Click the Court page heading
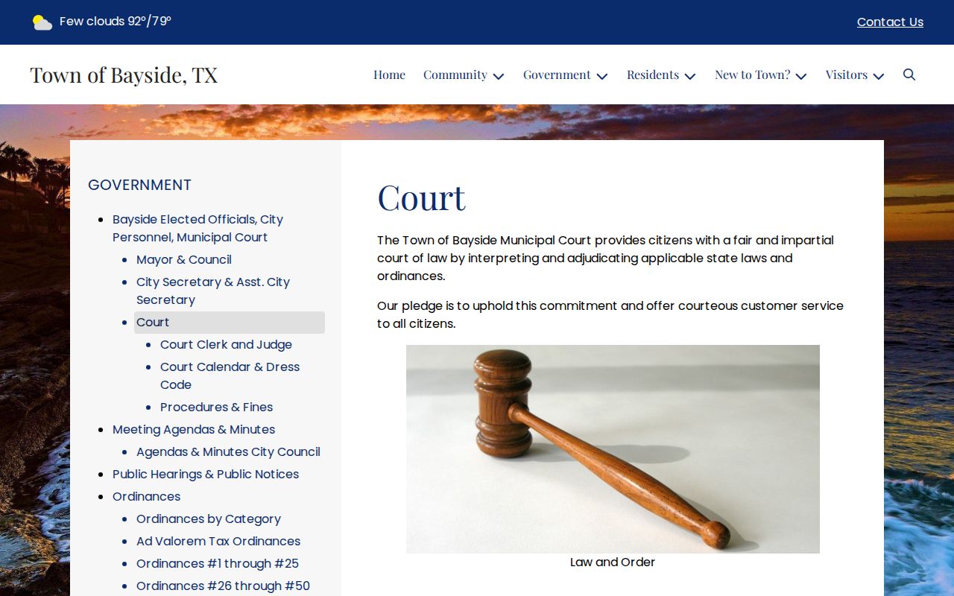Image resolution: width=954 pixels, height=596 pixels. coord(421,197)
